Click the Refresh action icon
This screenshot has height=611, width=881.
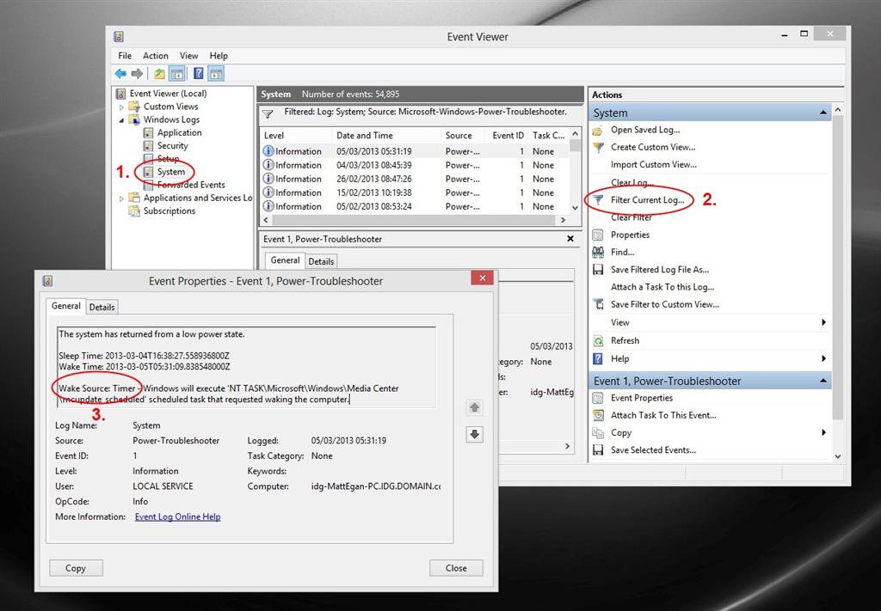pyautogui.click(x=598, y=340)
